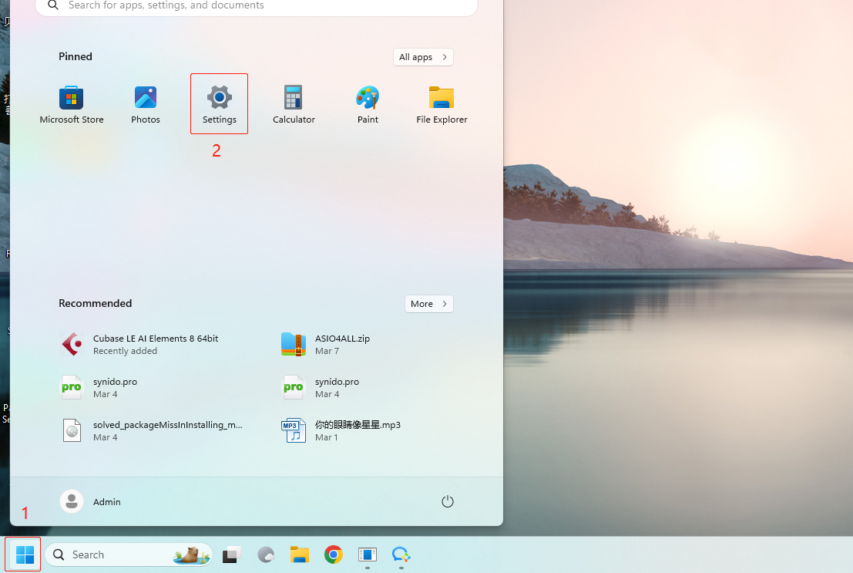853x573 pixels.
Task: Show More recommended items
Action: tap(428, 304)
